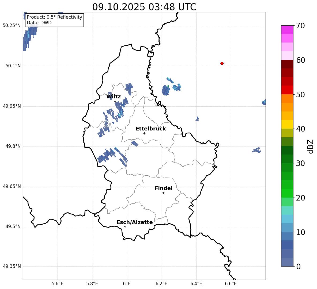Viewport: 317px width, 289px height.
Task: Click the colorbar tick label 70
Action: [x=300, y=26]
